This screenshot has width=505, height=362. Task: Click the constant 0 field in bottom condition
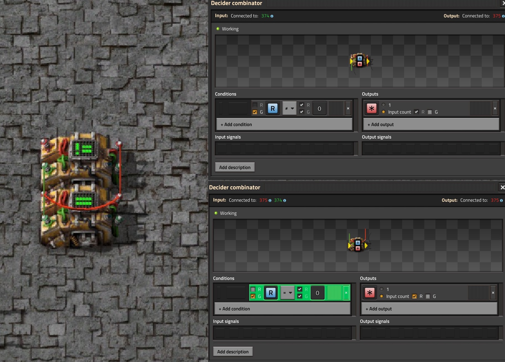(318, 293)
